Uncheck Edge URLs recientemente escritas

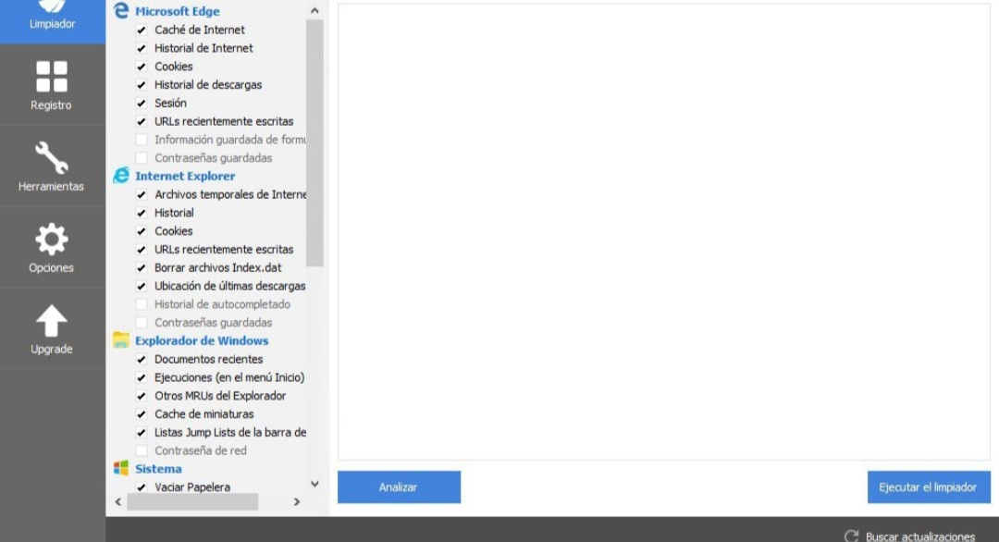click(142, 122)
